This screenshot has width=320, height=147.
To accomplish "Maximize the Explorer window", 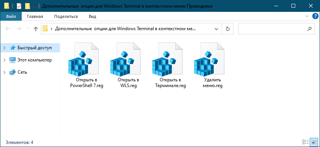I will point(293,6).
